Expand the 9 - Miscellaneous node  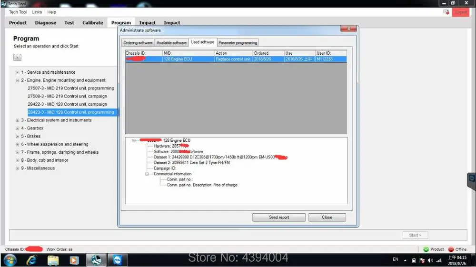pos(17,168)
